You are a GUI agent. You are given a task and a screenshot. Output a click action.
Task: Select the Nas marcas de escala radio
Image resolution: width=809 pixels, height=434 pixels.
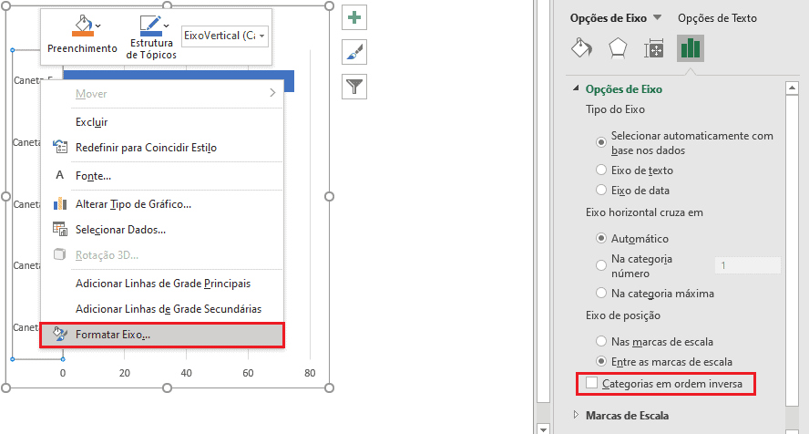(x=601, y=341)
